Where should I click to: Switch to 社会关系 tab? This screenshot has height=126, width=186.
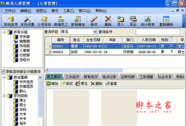point(165,77)
